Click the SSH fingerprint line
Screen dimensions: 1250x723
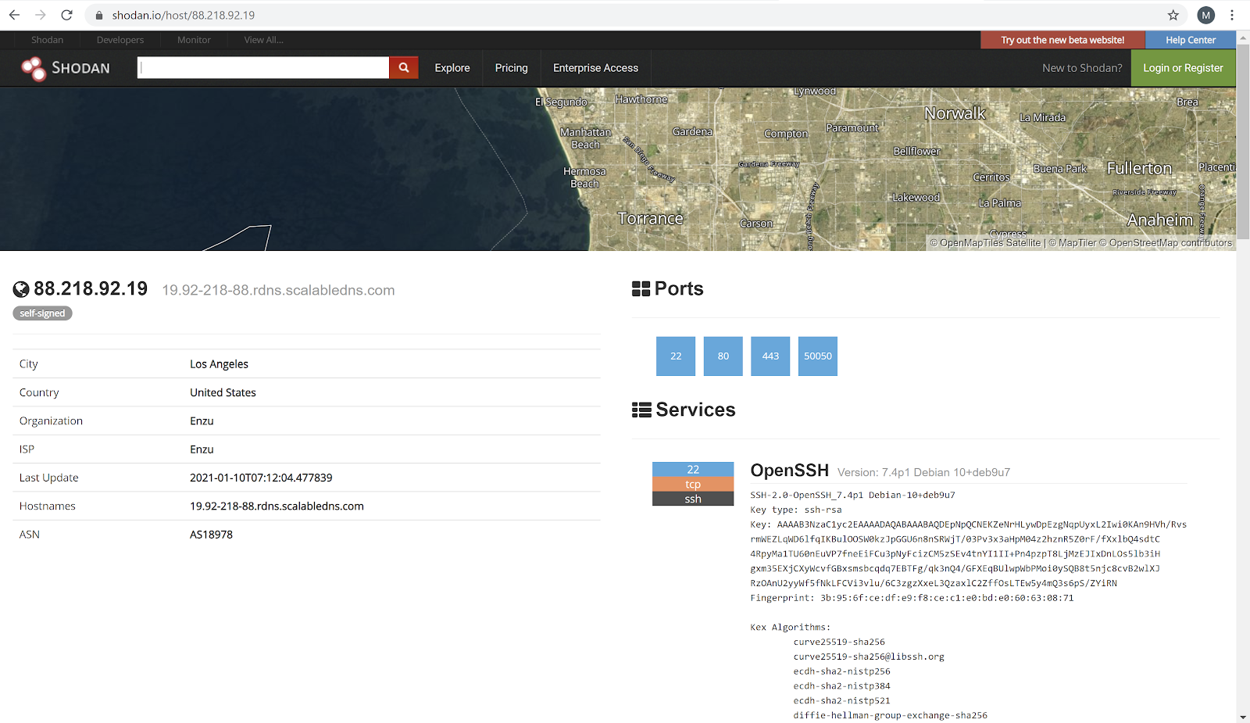pyautogui.click(x=912, y=598)
